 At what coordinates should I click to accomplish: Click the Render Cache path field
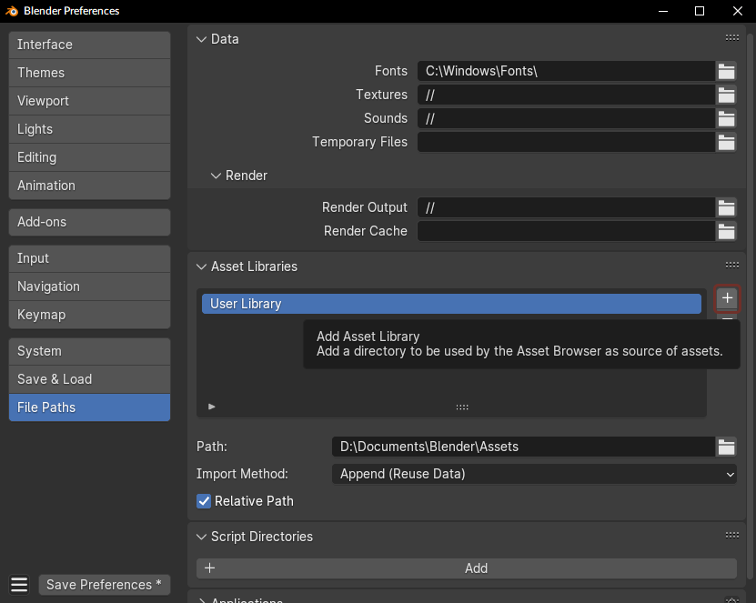(x=566, y=231)
